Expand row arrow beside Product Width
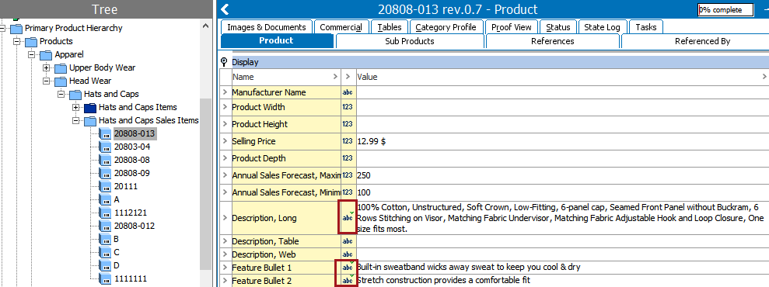 (225, 107)
